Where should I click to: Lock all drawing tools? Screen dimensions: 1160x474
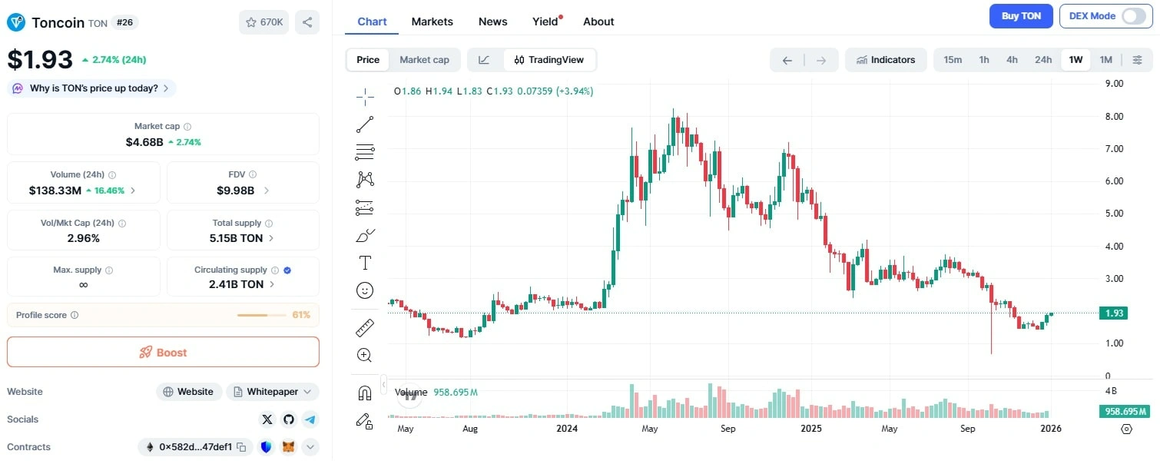[x=365, y=420]
